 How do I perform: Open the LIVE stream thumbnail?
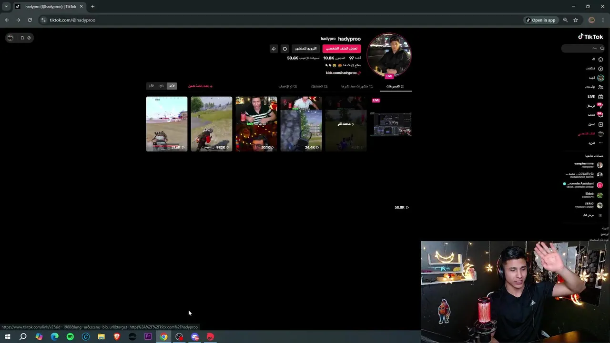point(391,124)
